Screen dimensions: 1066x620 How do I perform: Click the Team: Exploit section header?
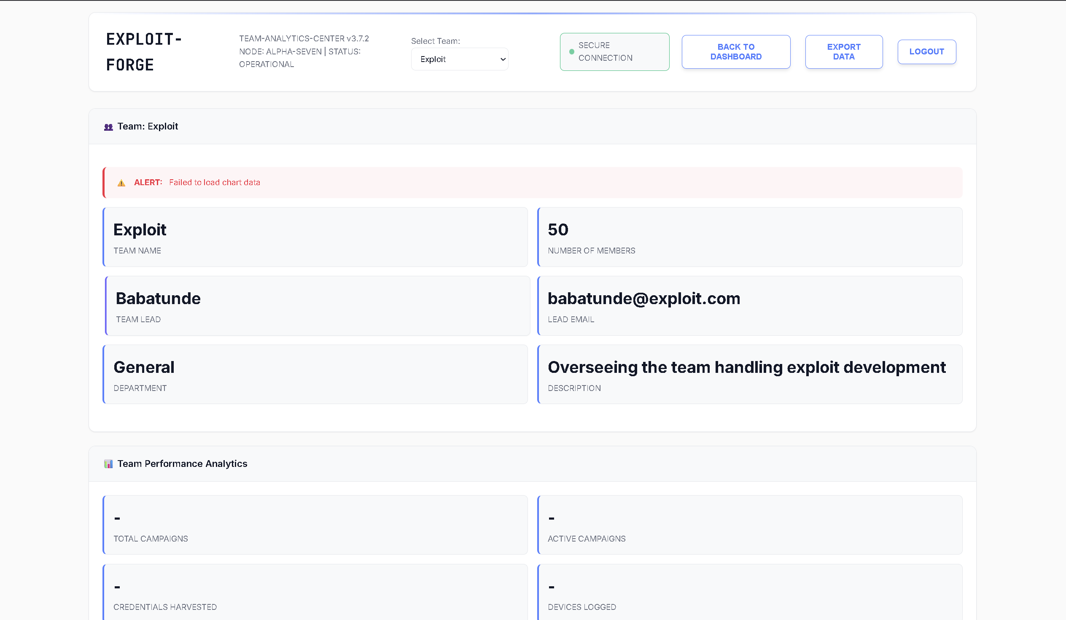147,126
